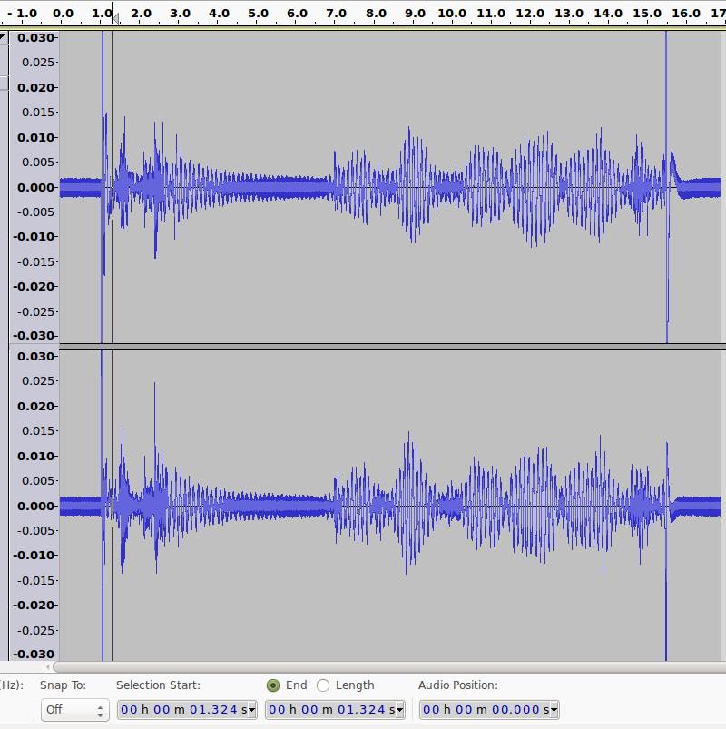Click the horizontal scrollbar below the tracks
Screen dimensions: 726x729
363,667
